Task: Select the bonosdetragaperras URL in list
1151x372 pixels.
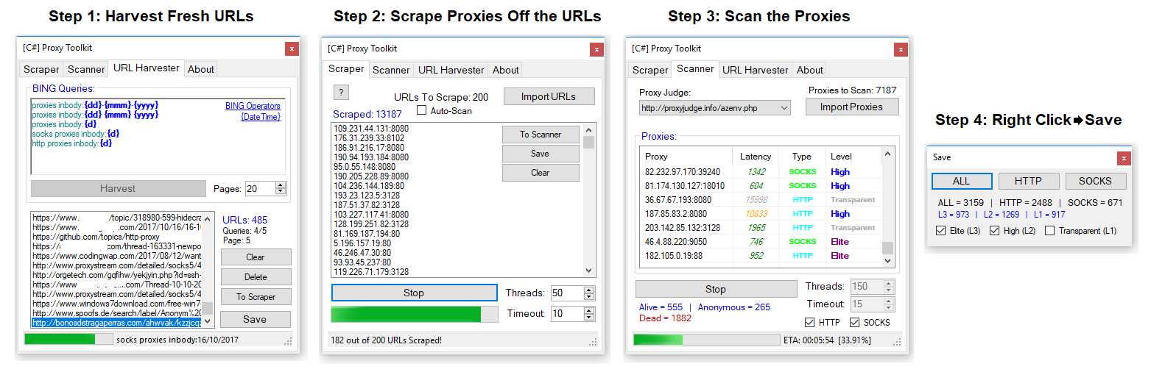Action: click(x=116, y=323)
